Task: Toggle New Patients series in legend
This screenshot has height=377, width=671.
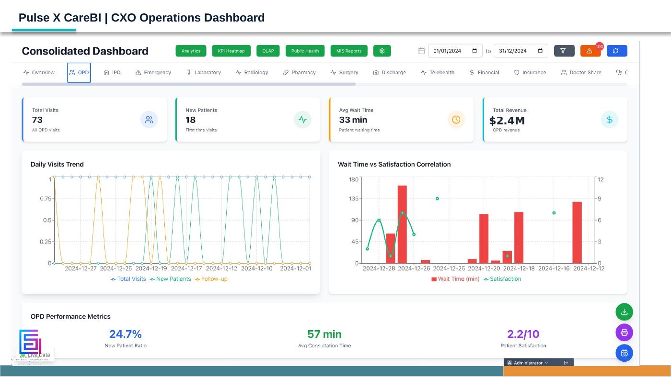Action: pos(170,279)
